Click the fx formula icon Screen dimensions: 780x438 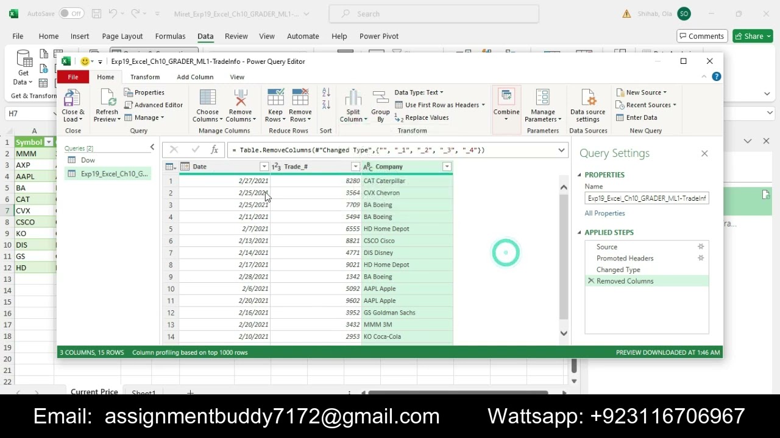214,150
